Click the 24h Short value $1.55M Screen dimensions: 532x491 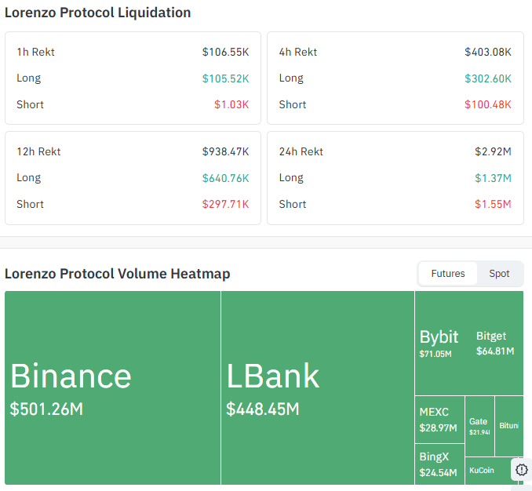pos(493,204)
